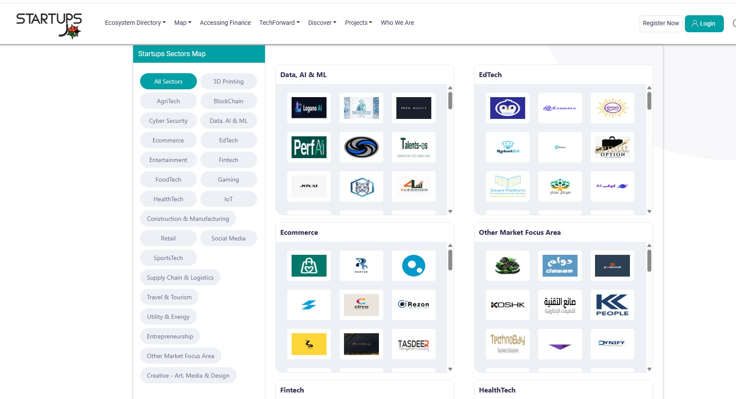The image size is (736, 399).
Task: Click the Data, AI & ML panel scrollbar thumb
Action: point(450,101)
